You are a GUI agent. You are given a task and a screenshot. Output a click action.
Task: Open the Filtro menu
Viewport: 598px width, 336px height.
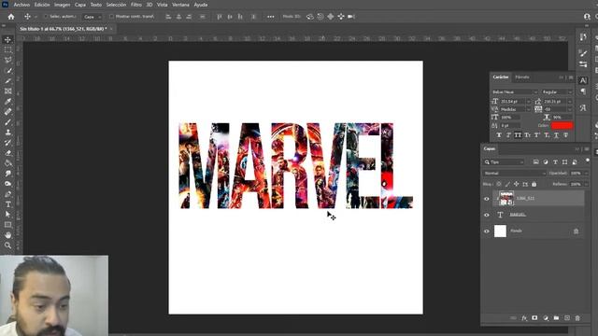coord(136,5)
